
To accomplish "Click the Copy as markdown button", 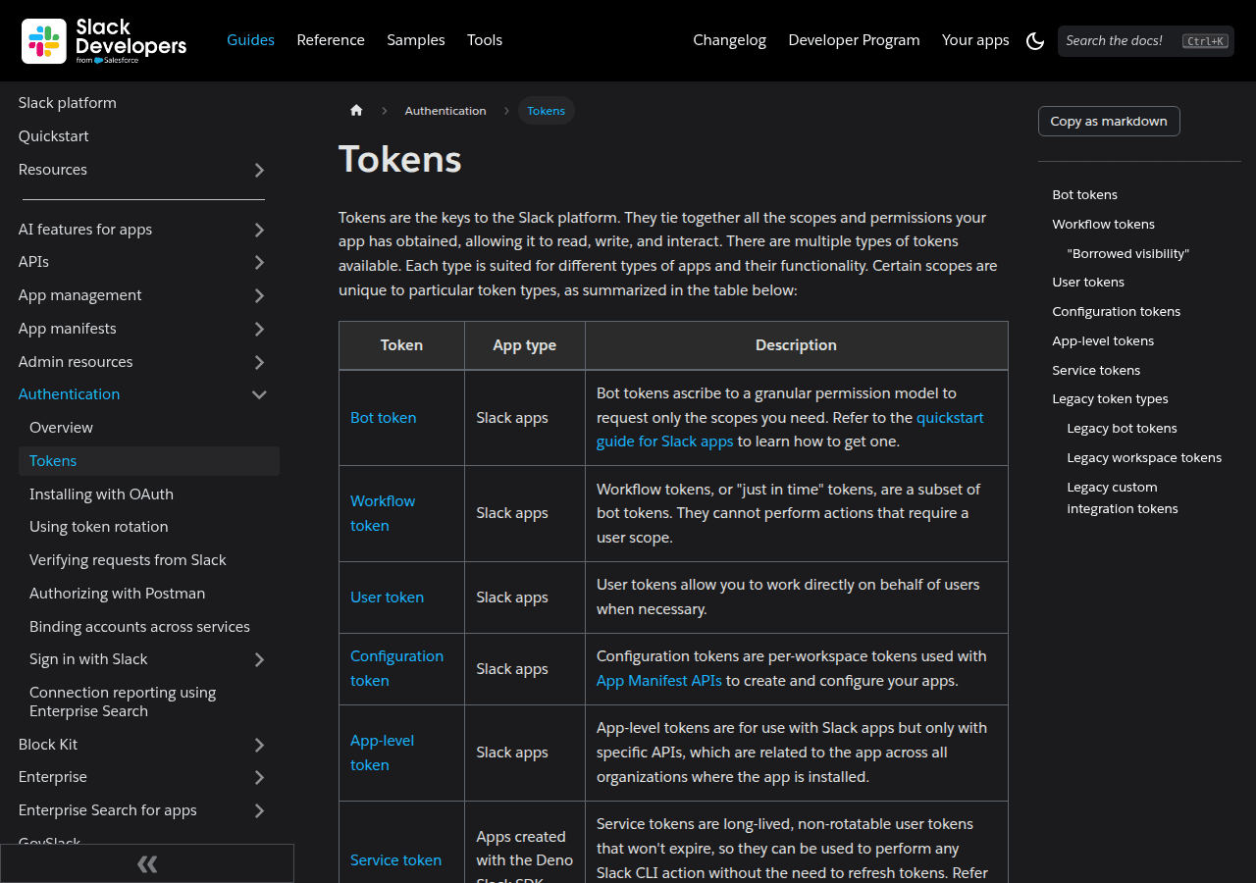I will pyautogui.click(x=1108, y=121).
